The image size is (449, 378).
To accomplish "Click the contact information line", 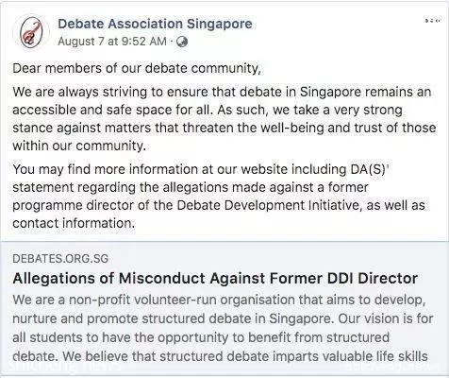I will [74, 223].
